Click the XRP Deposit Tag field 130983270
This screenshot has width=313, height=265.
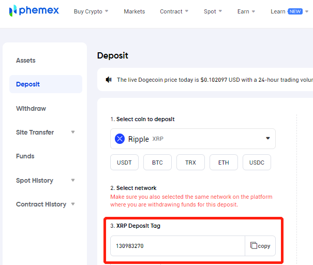pyautogui.click(x=177, y=246)
